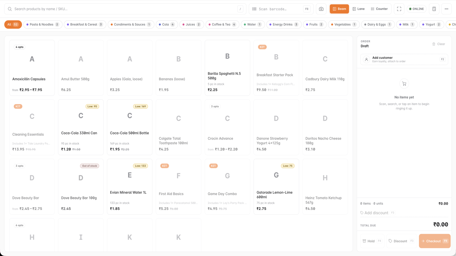The image size is (456, 256).
Task: Click Add discount link in order summary
Action: [x=376, y=213]
